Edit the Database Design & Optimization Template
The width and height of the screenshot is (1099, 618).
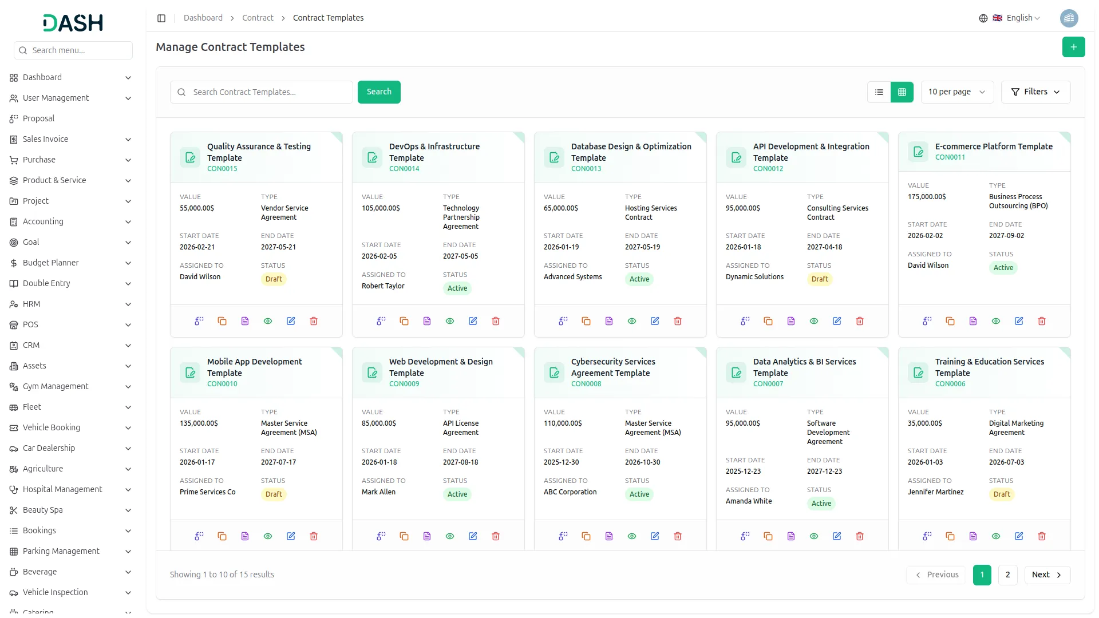pyautogui.click(x=654, y=321)
